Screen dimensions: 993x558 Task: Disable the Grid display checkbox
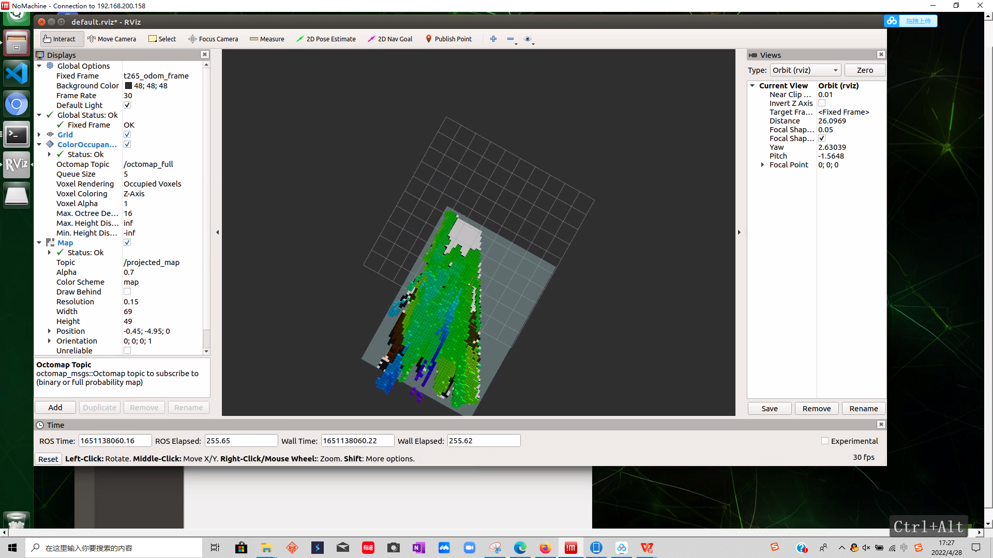click(127, 134)
